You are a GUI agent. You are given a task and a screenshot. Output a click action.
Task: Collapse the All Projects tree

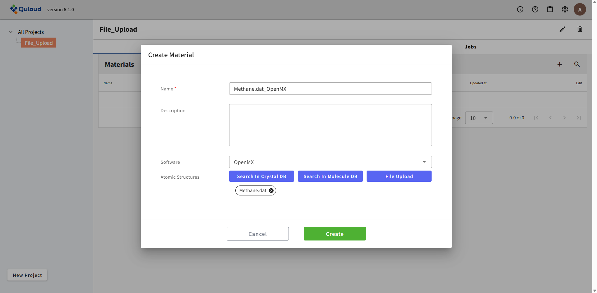point(11,32)
